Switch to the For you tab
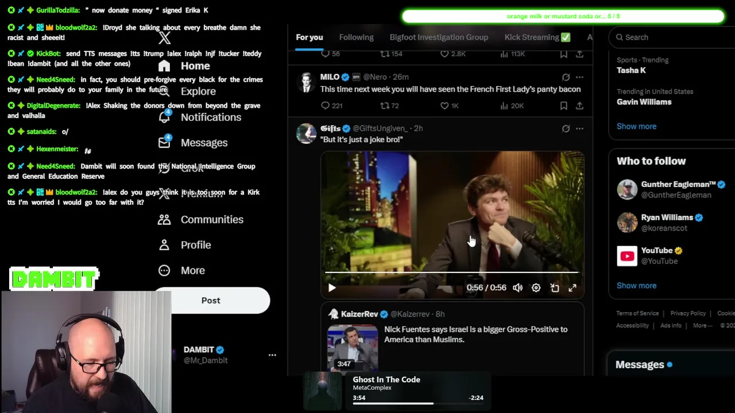The height and width of the screenshot is (413, 735). click(x=310, y=37)
